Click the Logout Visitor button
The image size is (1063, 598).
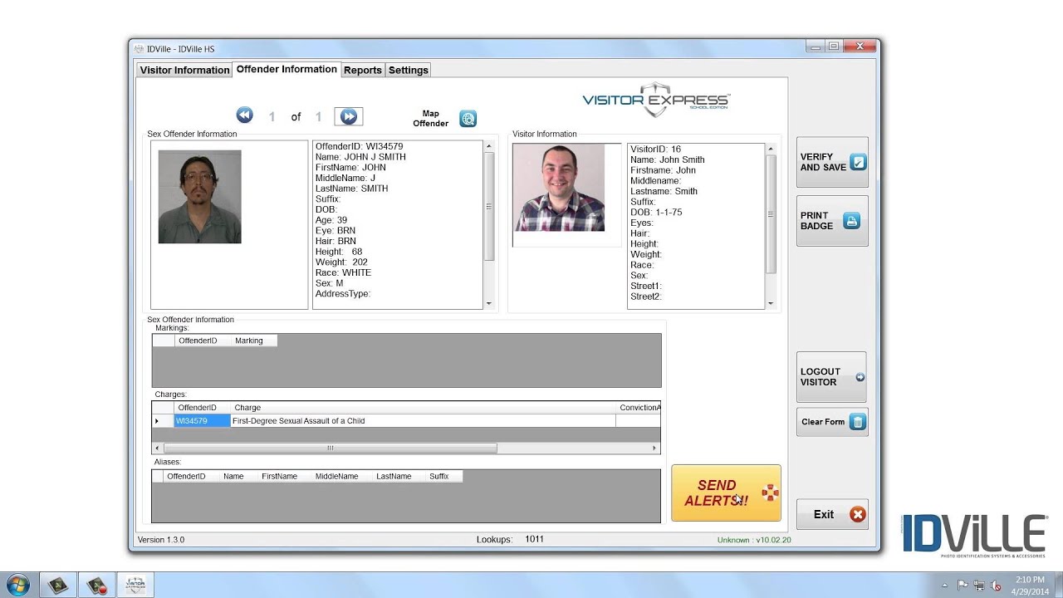[x=831, y=377]
